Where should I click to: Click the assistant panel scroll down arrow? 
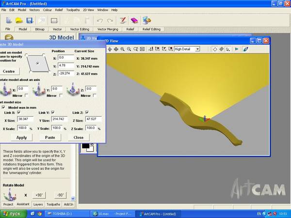tap(73, 198)
